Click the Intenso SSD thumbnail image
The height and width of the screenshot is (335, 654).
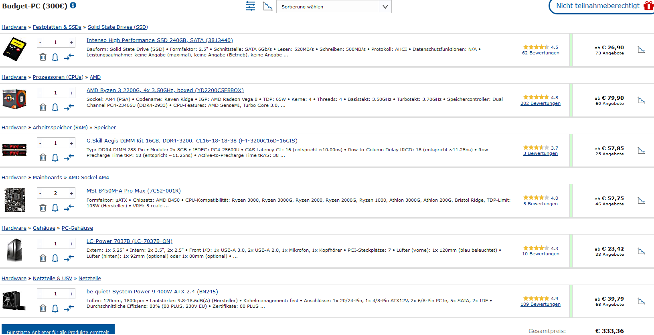(x=14, y=49)
